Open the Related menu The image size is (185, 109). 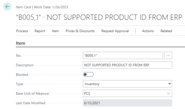[x=166, y=31]
